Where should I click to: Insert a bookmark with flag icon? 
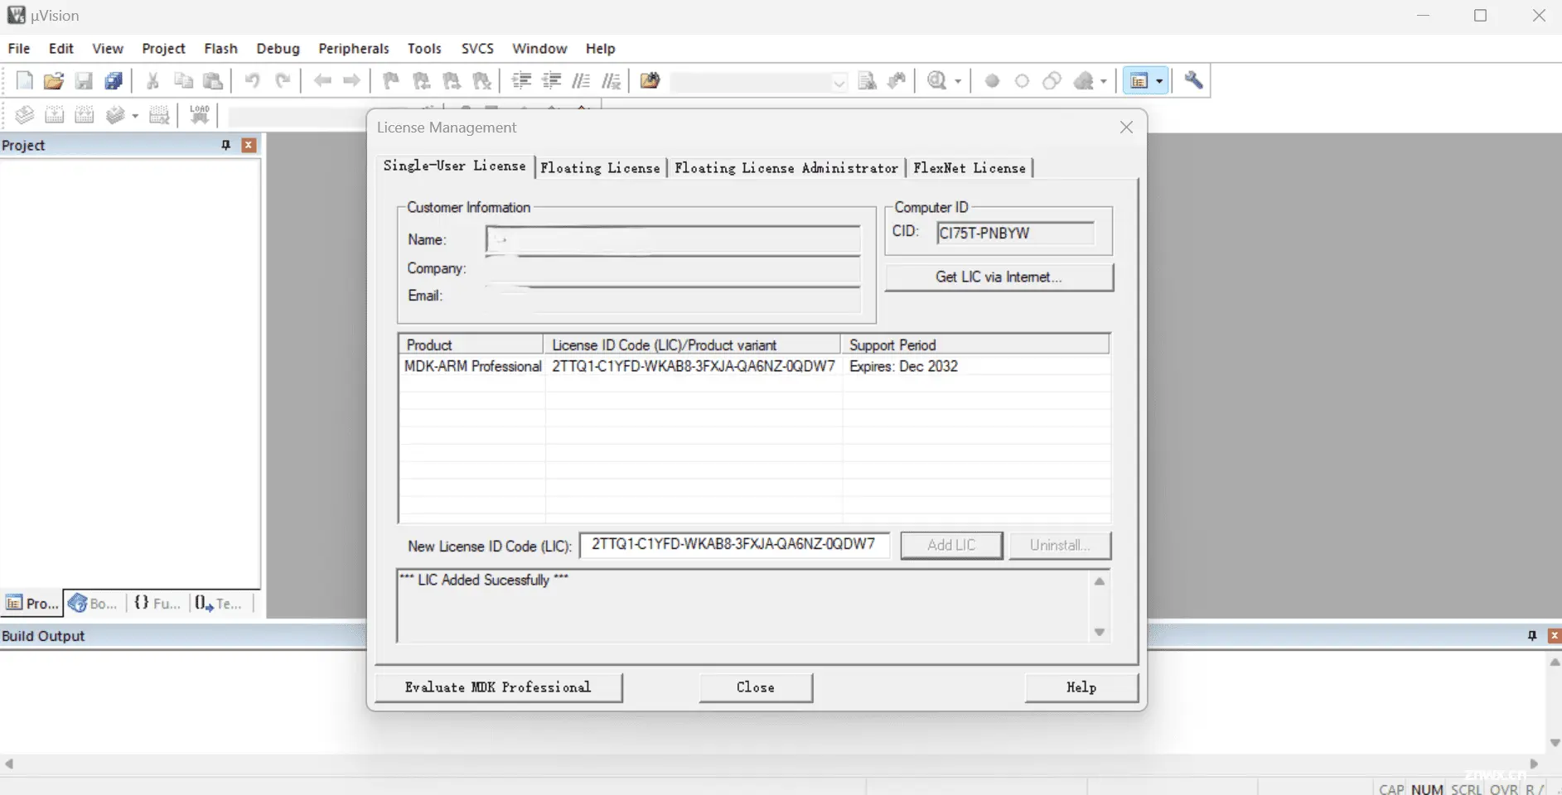[391, 80]
